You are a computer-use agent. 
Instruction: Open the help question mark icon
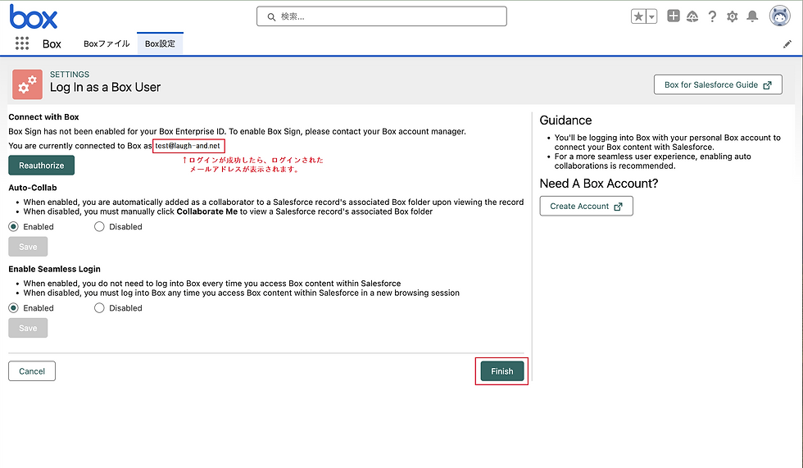click(712, 16)
